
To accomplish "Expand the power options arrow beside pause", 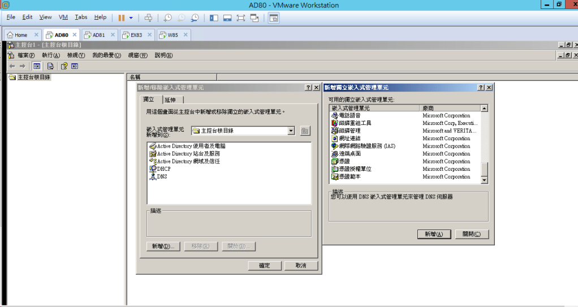I will click(131, 18).
